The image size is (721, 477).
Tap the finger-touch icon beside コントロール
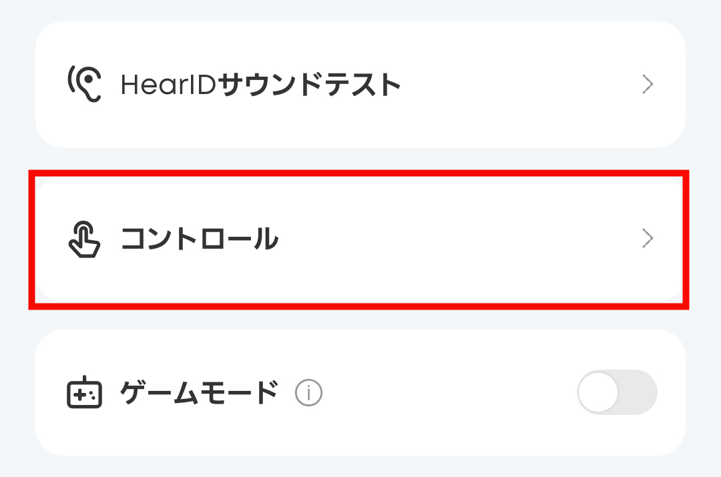[83, 240]
